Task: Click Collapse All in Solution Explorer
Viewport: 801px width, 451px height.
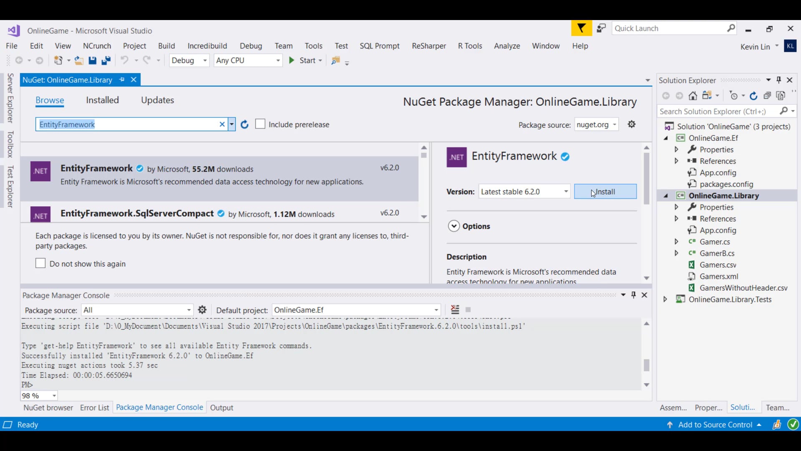Action: [x=767, y=96]
